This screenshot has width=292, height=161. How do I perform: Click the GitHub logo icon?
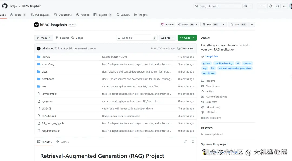(5, 6)
